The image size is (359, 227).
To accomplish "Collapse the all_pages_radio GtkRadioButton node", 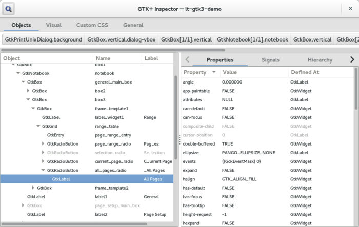I will (44, 170).
